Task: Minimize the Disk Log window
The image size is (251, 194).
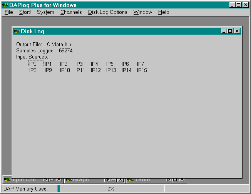Action: (224, 31)
